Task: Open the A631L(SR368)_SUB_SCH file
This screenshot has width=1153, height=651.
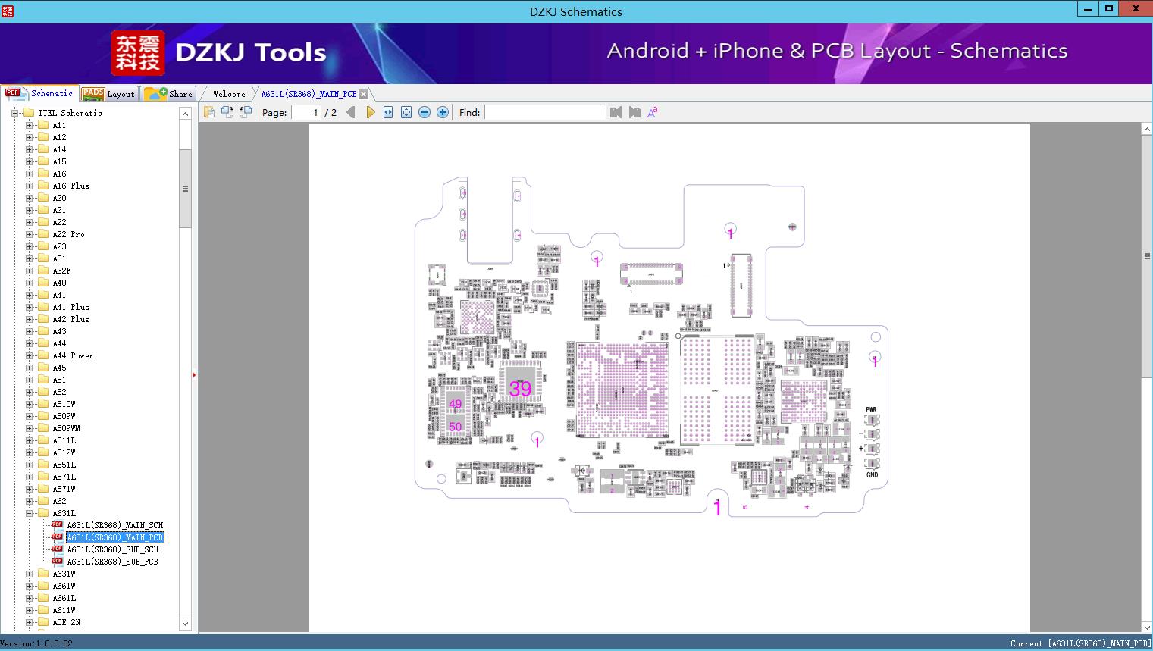Action: [x=113, y=549]
